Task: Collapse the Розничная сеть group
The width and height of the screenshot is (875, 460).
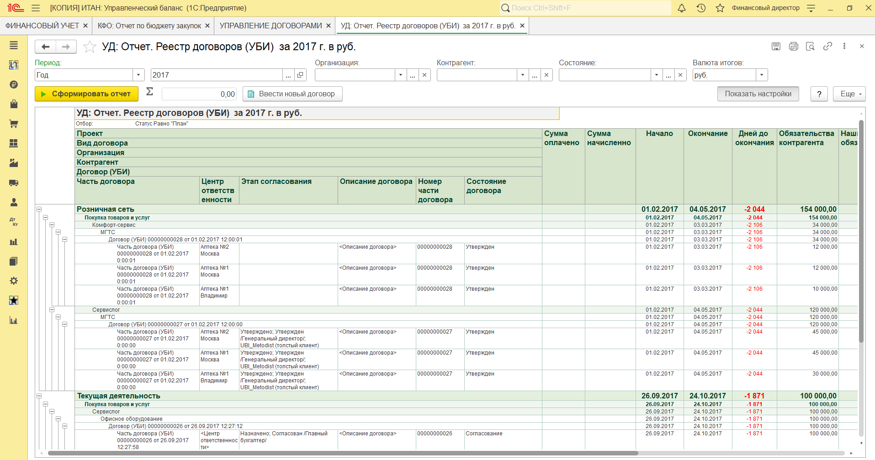Action: [x=39, y=209]
